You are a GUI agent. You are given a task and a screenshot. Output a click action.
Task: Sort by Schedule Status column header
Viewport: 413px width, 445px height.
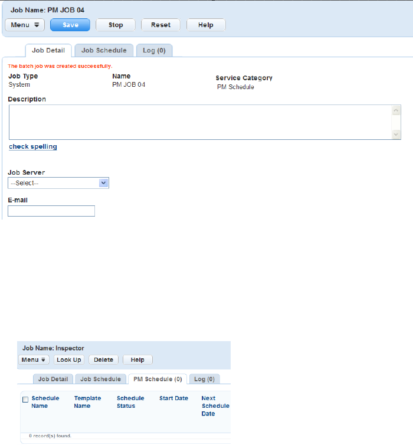click(x=130, y=402)
